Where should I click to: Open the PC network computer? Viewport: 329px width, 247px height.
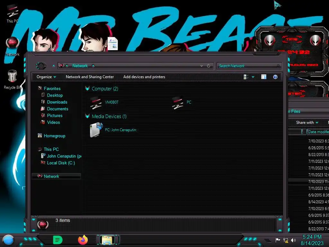(x=182, y=103)
